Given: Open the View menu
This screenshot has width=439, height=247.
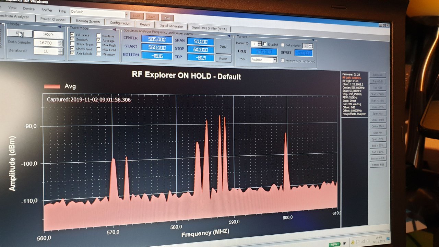Looking at the screenshot, I should 12,8.
